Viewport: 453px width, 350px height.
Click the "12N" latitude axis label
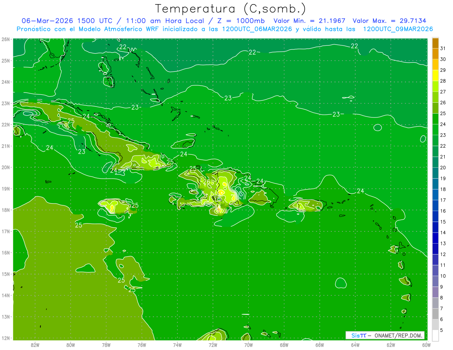point(5,338)
